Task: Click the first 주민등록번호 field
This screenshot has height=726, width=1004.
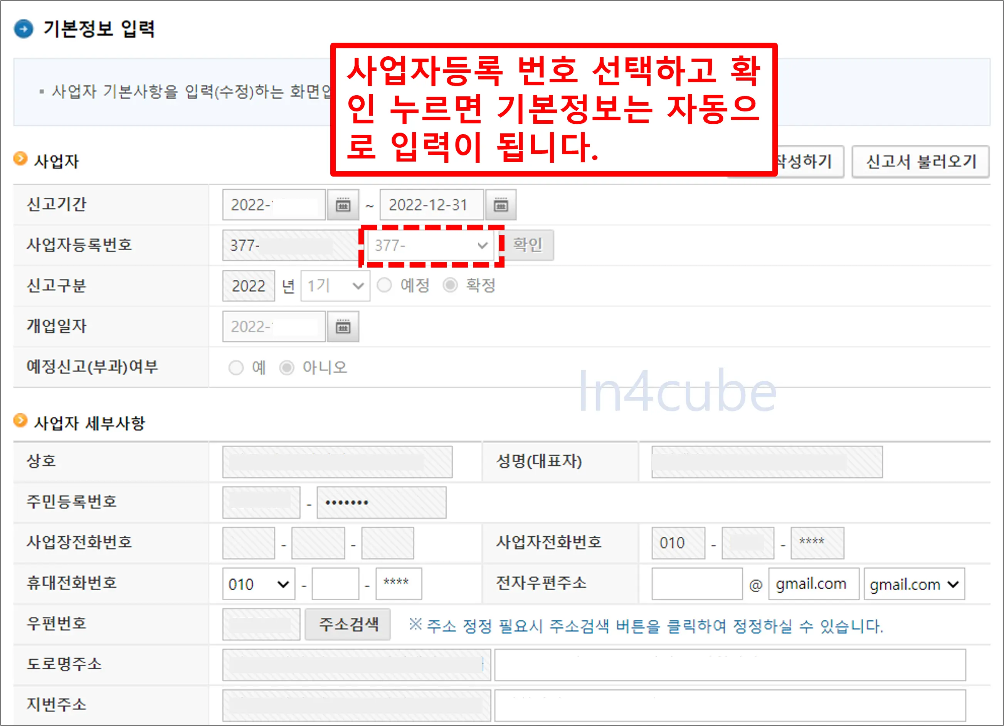Action: [x=261, y=503]
